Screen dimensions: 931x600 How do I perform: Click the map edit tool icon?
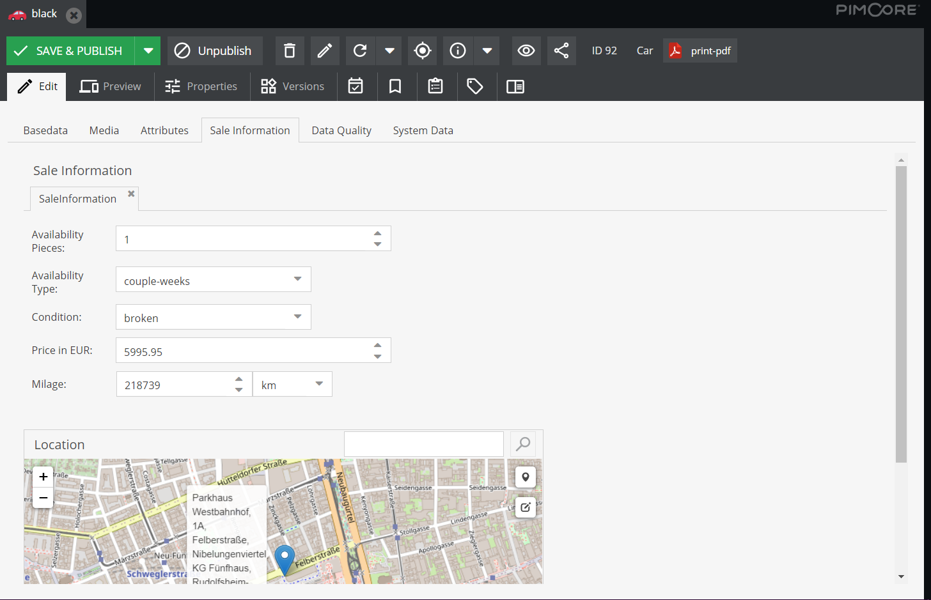[x=526, y=507]
